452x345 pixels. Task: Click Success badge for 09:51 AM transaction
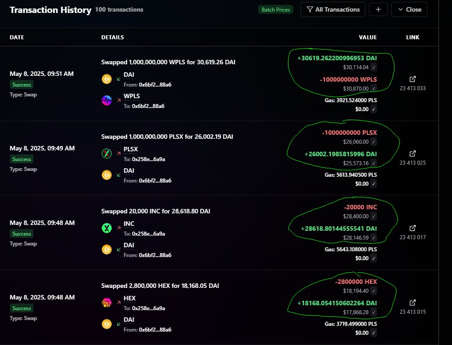point(21,85)
